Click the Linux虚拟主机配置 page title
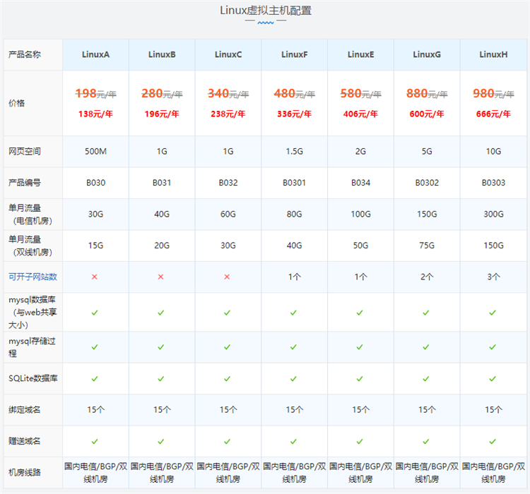 pyautogui.click(x=265, y=11)
